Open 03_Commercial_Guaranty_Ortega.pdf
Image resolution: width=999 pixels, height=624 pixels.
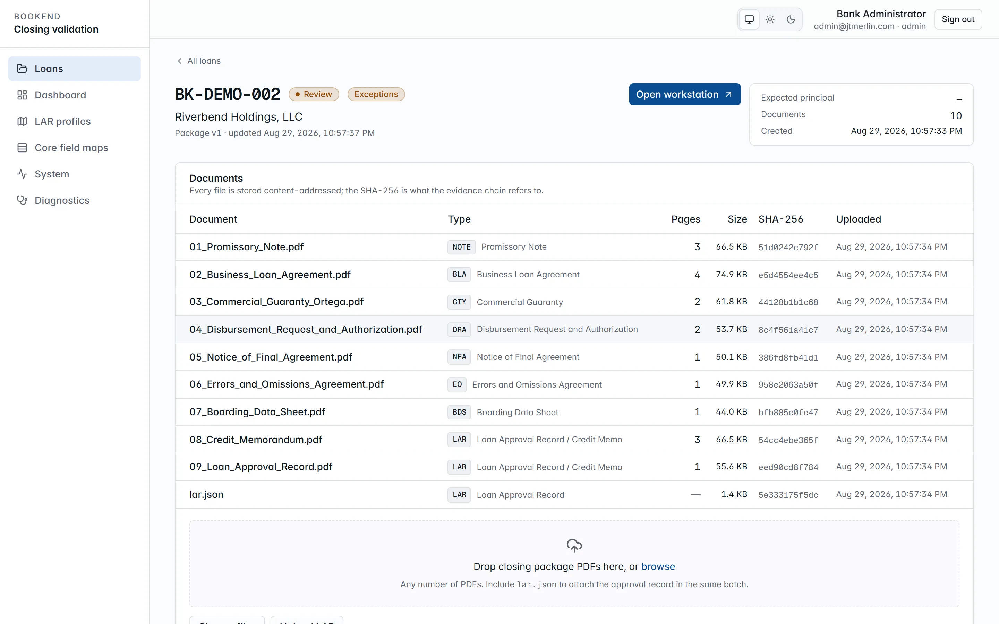coord(276,302)
